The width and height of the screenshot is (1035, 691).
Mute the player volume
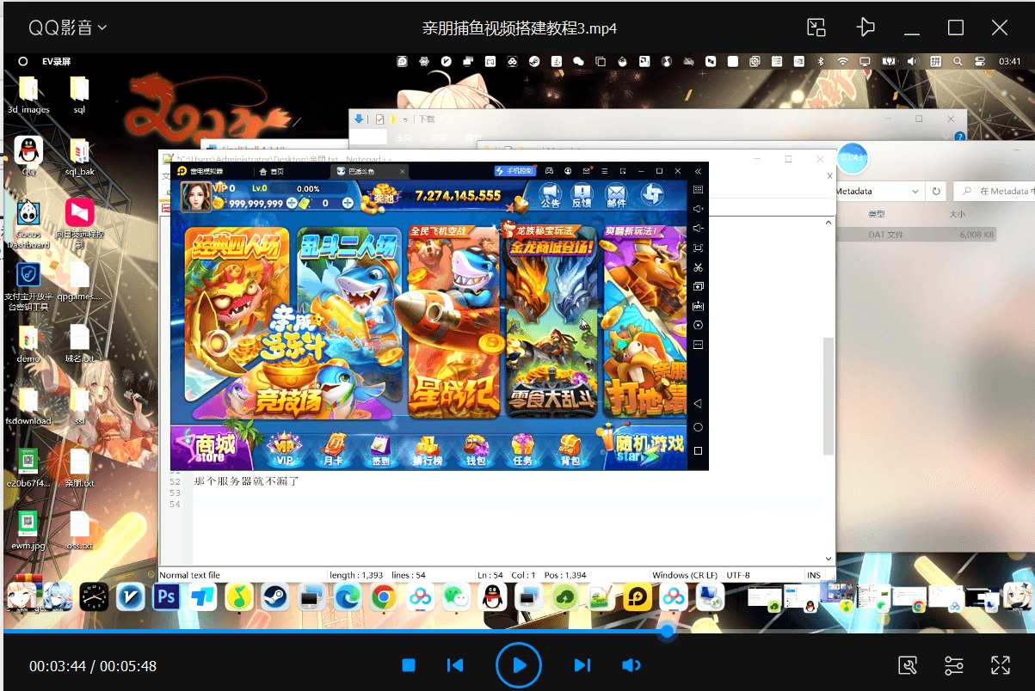[x=631, y=665]
